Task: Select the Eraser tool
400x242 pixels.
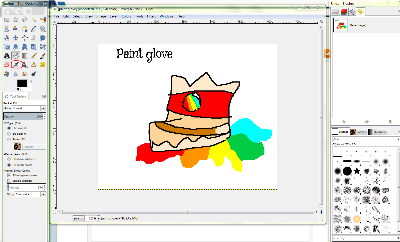Action: pos(7,65)
